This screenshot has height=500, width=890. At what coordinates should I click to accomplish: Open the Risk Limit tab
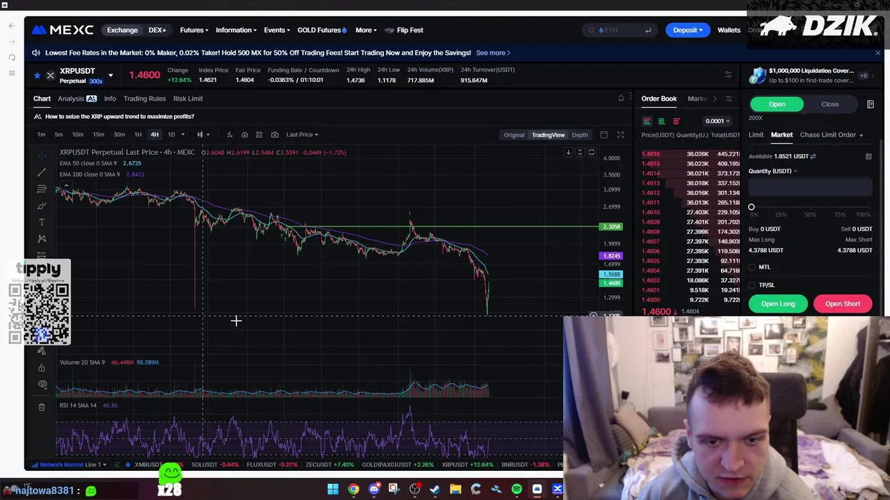pos(188,99)
